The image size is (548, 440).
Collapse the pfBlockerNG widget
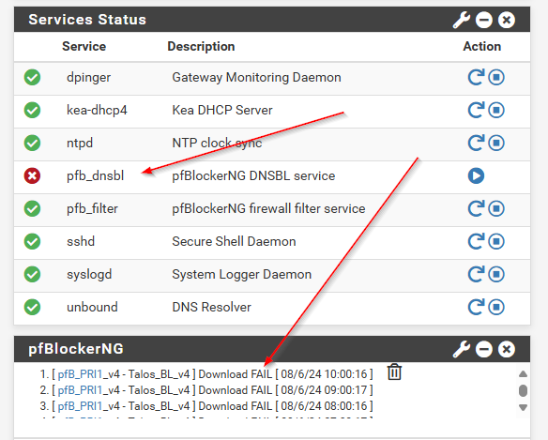tap(484, 349)
